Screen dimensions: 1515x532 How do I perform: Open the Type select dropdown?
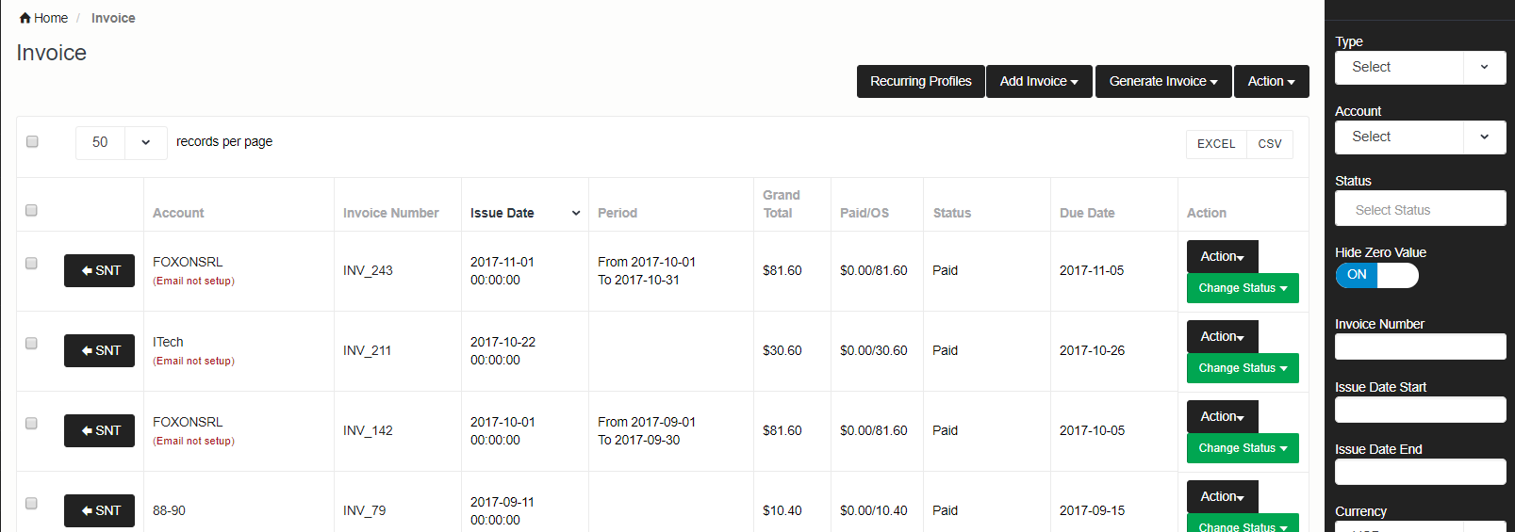[x=1420, y=68]
